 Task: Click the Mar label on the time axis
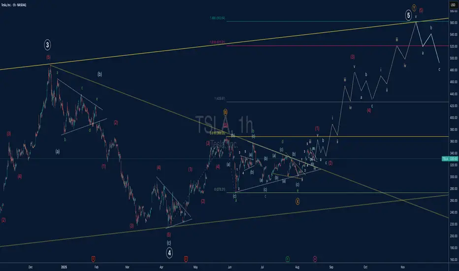tap(127, 267)
